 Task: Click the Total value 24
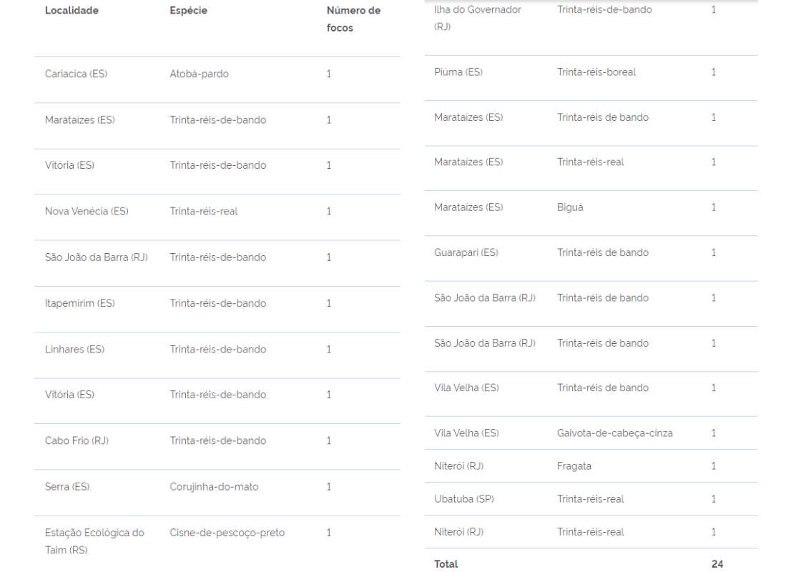[x=717, y=564]
